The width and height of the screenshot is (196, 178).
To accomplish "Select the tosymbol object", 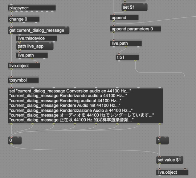I will click(23, 80).
